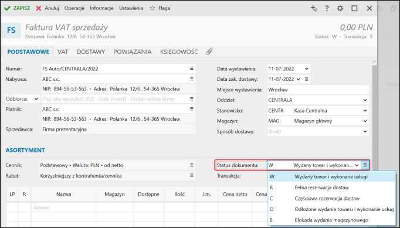Expand the Magazyn główny dropdown
The width and height of the screenshot is (400, 228).
pos(365,121)
